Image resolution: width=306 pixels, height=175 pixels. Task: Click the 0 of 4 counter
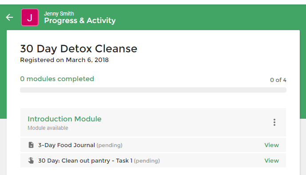(278, 80)
